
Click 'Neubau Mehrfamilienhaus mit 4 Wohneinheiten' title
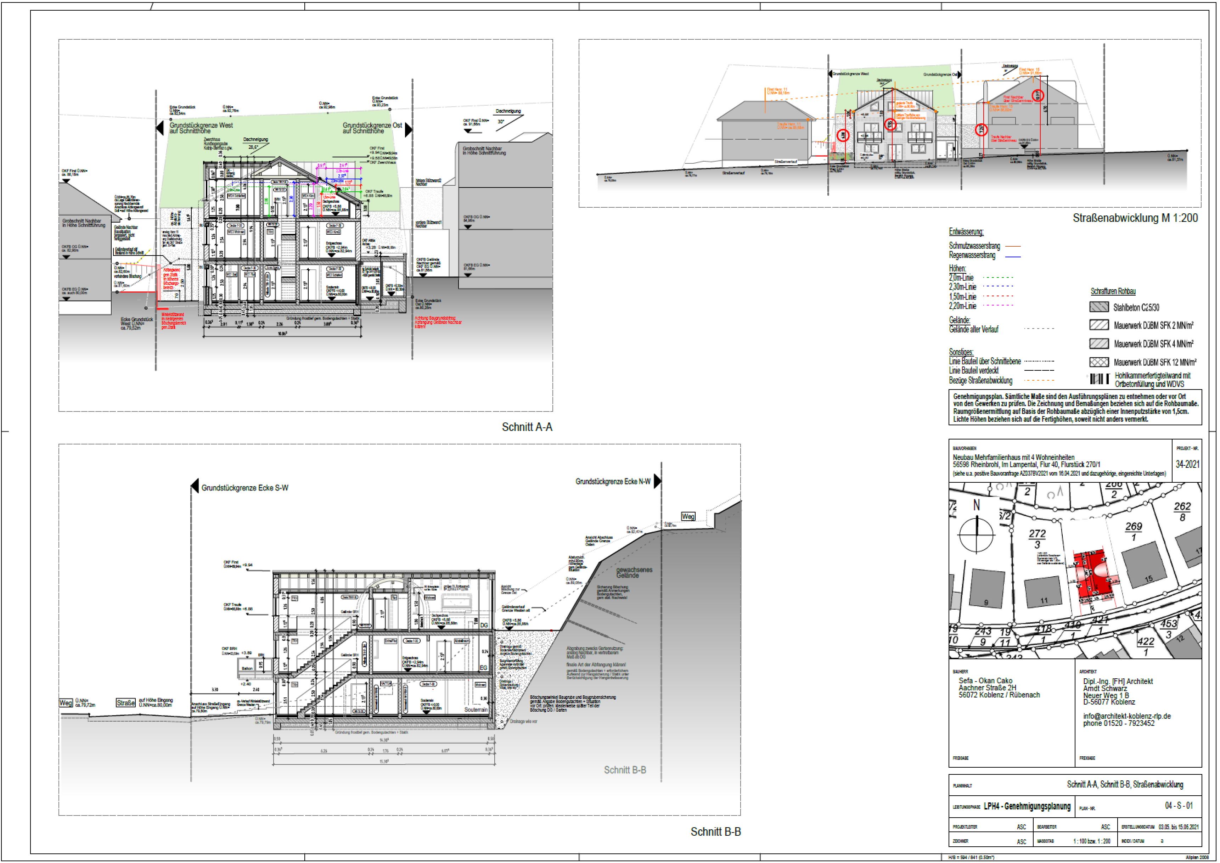click(1013, 457)
